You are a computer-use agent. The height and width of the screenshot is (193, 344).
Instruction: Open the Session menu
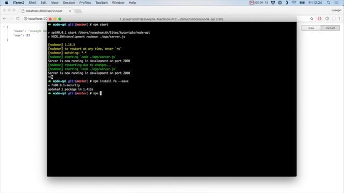69,3
